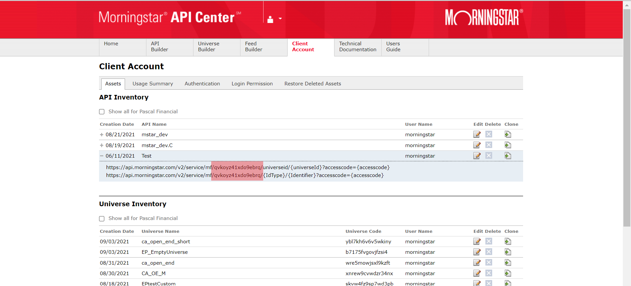Switch to Usage Summary tab
The image size is (631, 286).
coord(153,84)
